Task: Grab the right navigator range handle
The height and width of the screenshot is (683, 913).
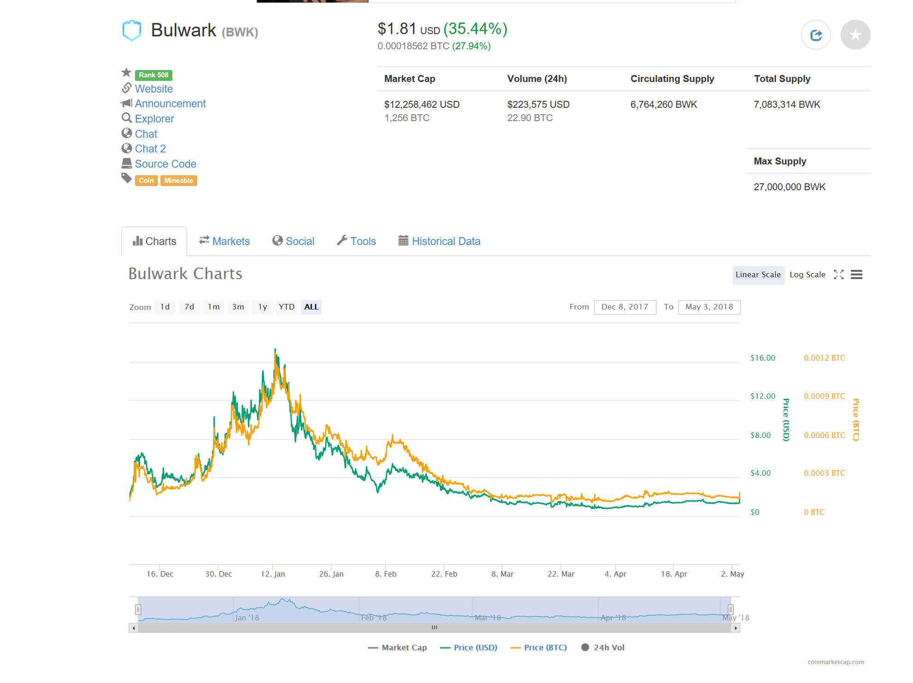Action: point(730,610)
